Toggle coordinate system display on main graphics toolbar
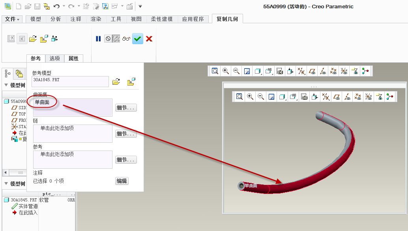Viewport: 408px width, 231px height. [x=344, y=71]
